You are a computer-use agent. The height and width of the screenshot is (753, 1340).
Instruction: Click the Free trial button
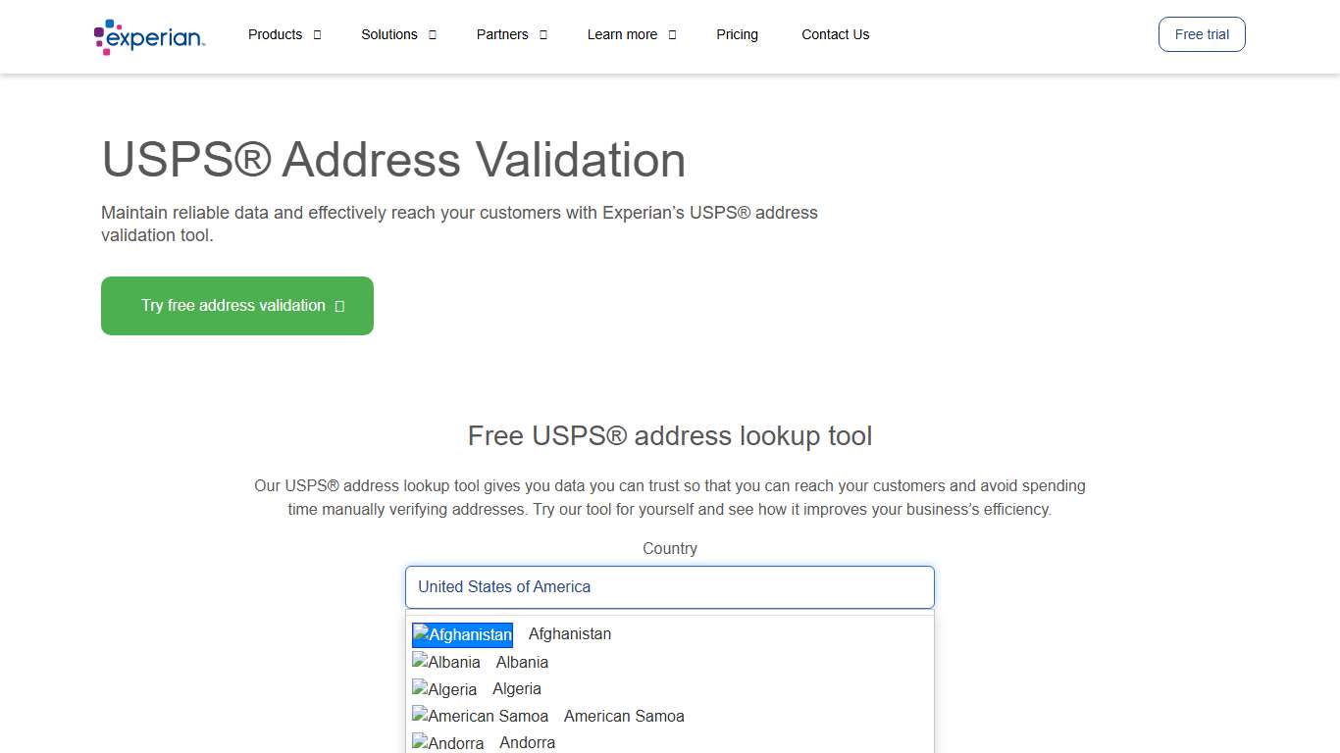point(1201,34)
